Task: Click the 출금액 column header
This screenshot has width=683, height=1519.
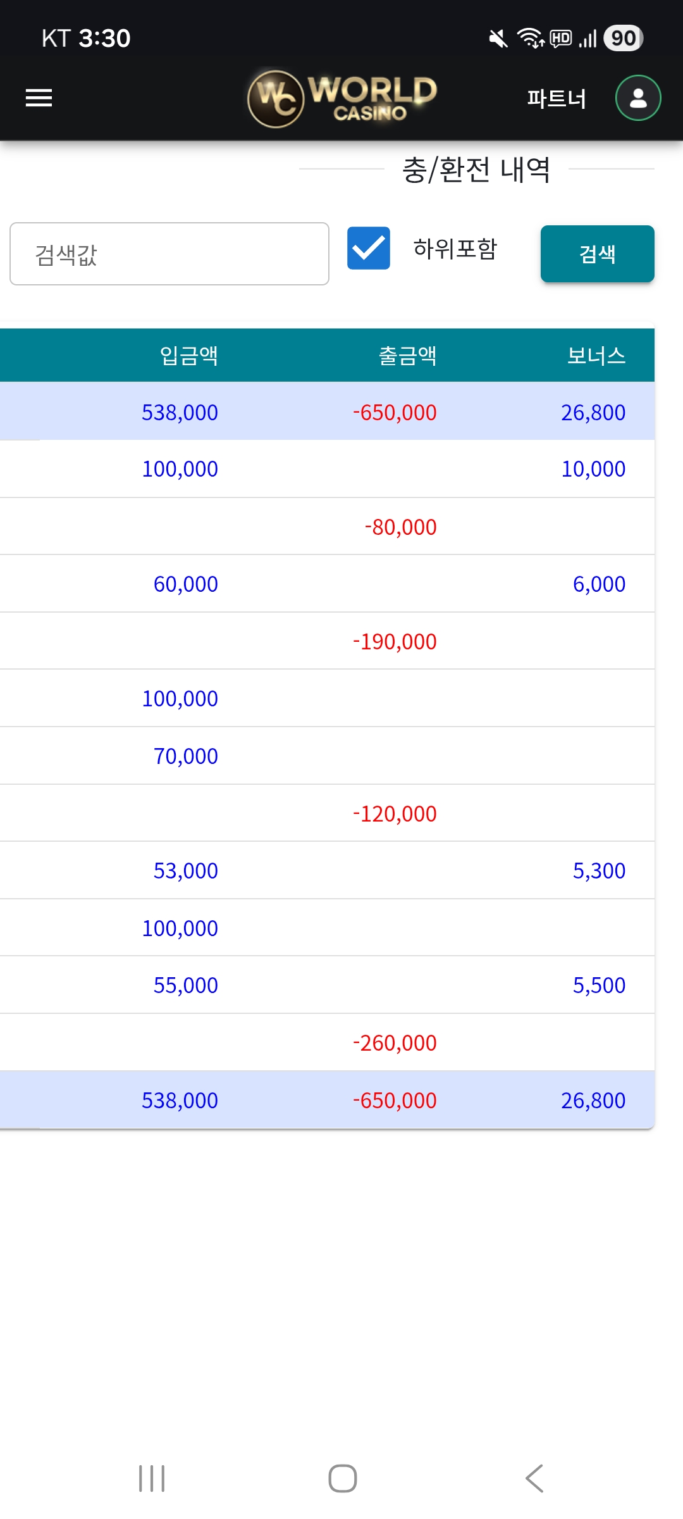Action: (x=407, y=356)
